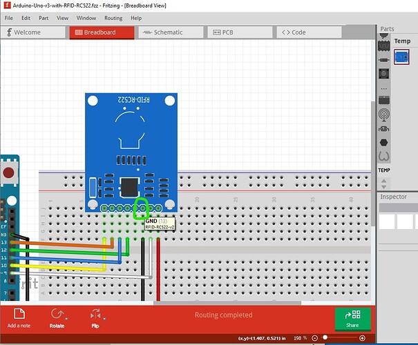Switch to the Code tab
This screenshot has width=418, height=345.
(310, 32)
